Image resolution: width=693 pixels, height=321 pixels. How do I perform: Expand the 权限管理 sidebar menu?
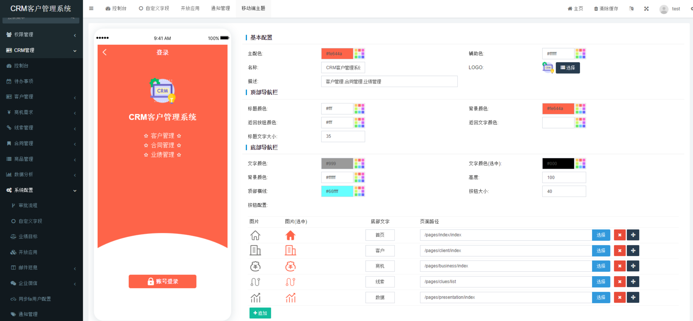pyautogui.click(x=41, y=35)
